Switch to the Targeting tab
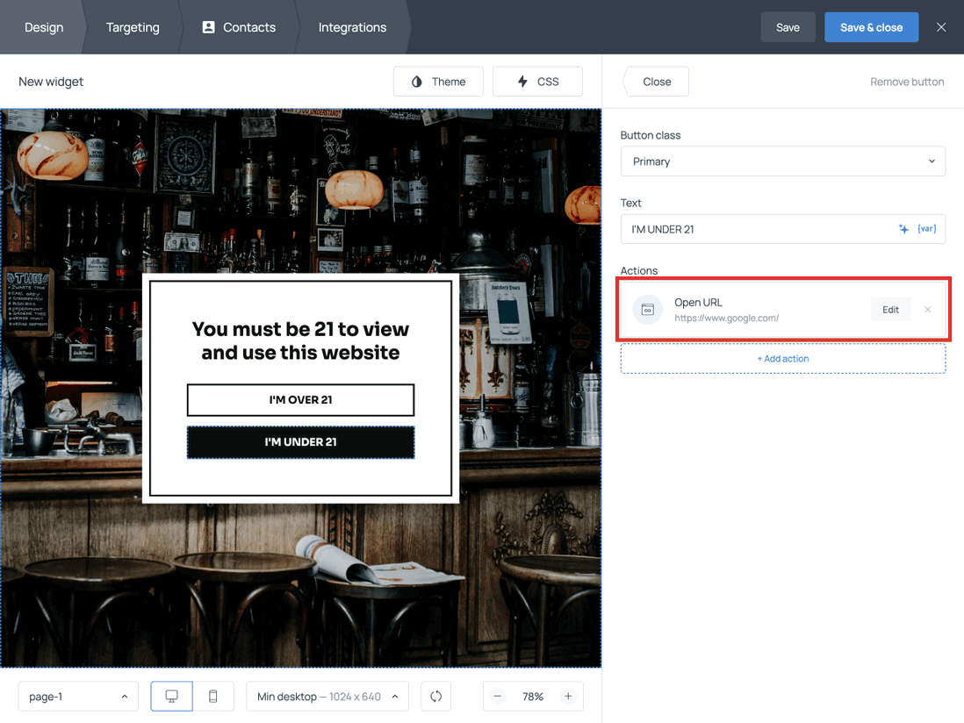 [133, 27]
